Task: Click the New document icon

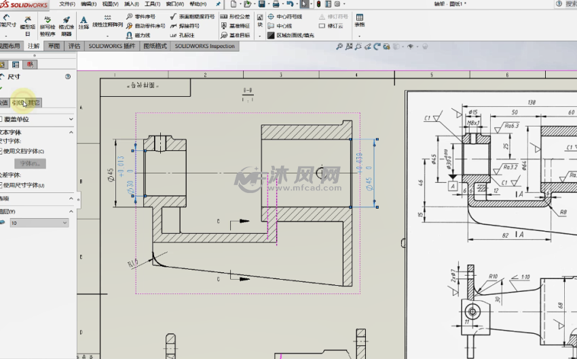Action: coord(234,4)
